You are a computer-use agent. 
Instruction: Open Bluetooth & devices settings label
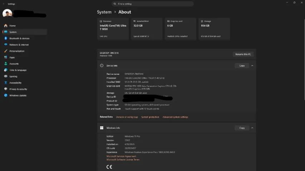(19, 38)
